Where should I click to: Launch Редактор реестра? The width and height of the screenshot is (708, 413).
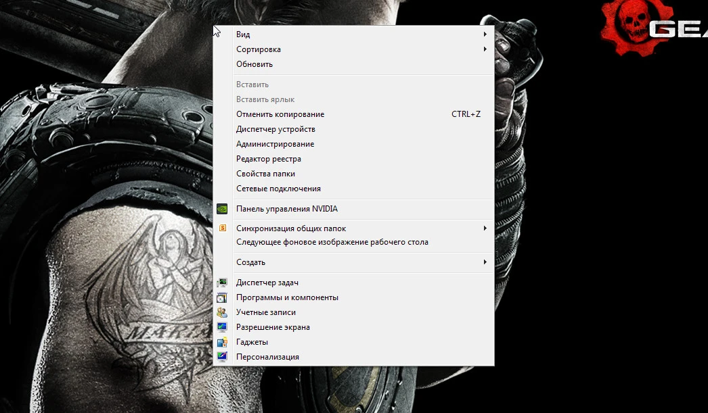coord(353,159)
